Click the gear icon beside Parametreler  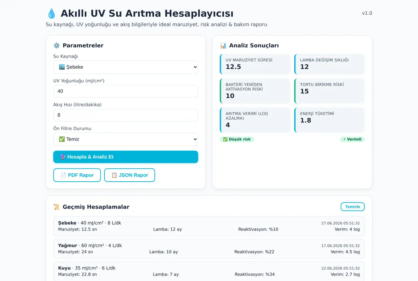coord(56,45)
